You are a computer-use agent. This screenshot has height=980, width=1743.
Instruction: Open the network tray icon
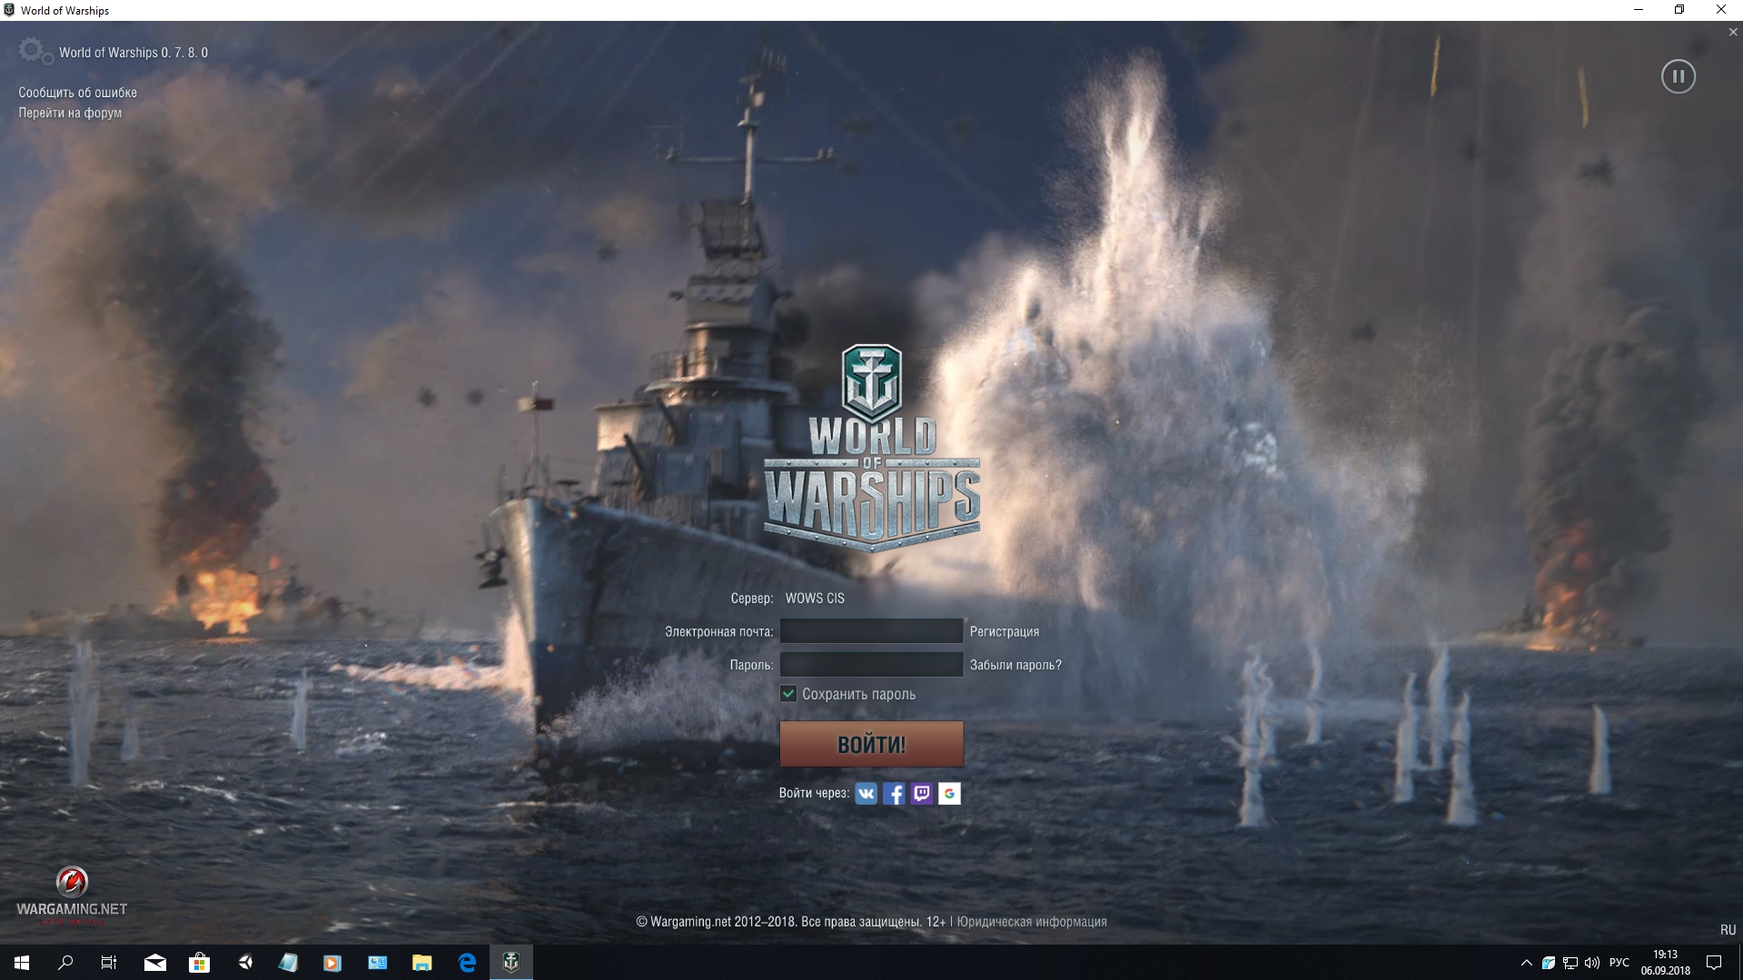[1570, 963]
